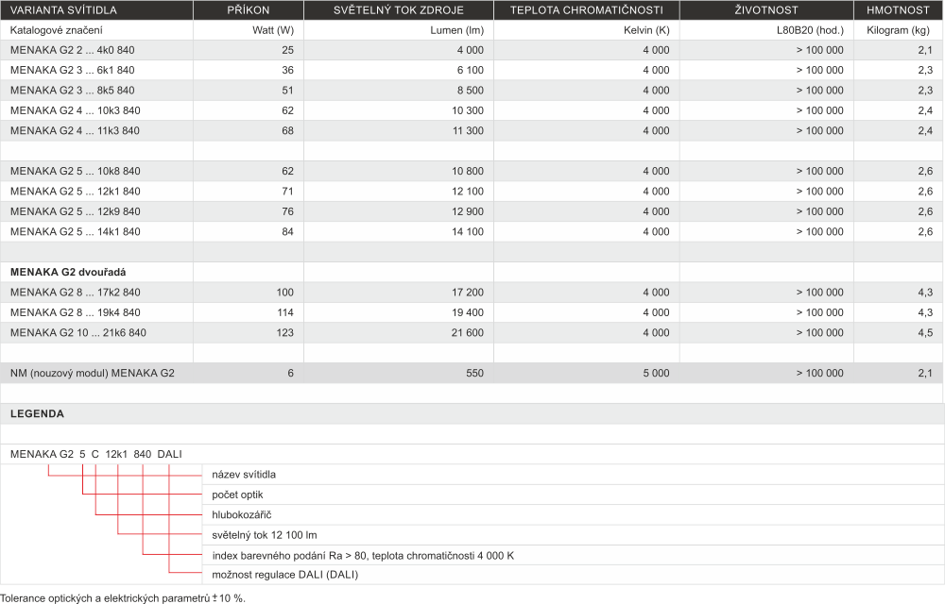Screen dimensions: 945x604
Task: Click the SVĚTELNÝ TOK ZDROJE header
Action: click(399, 10)
